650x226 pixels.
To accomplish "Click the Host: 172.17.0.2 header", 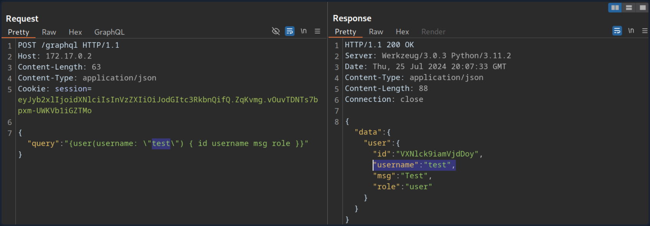I will click(55, 56).
